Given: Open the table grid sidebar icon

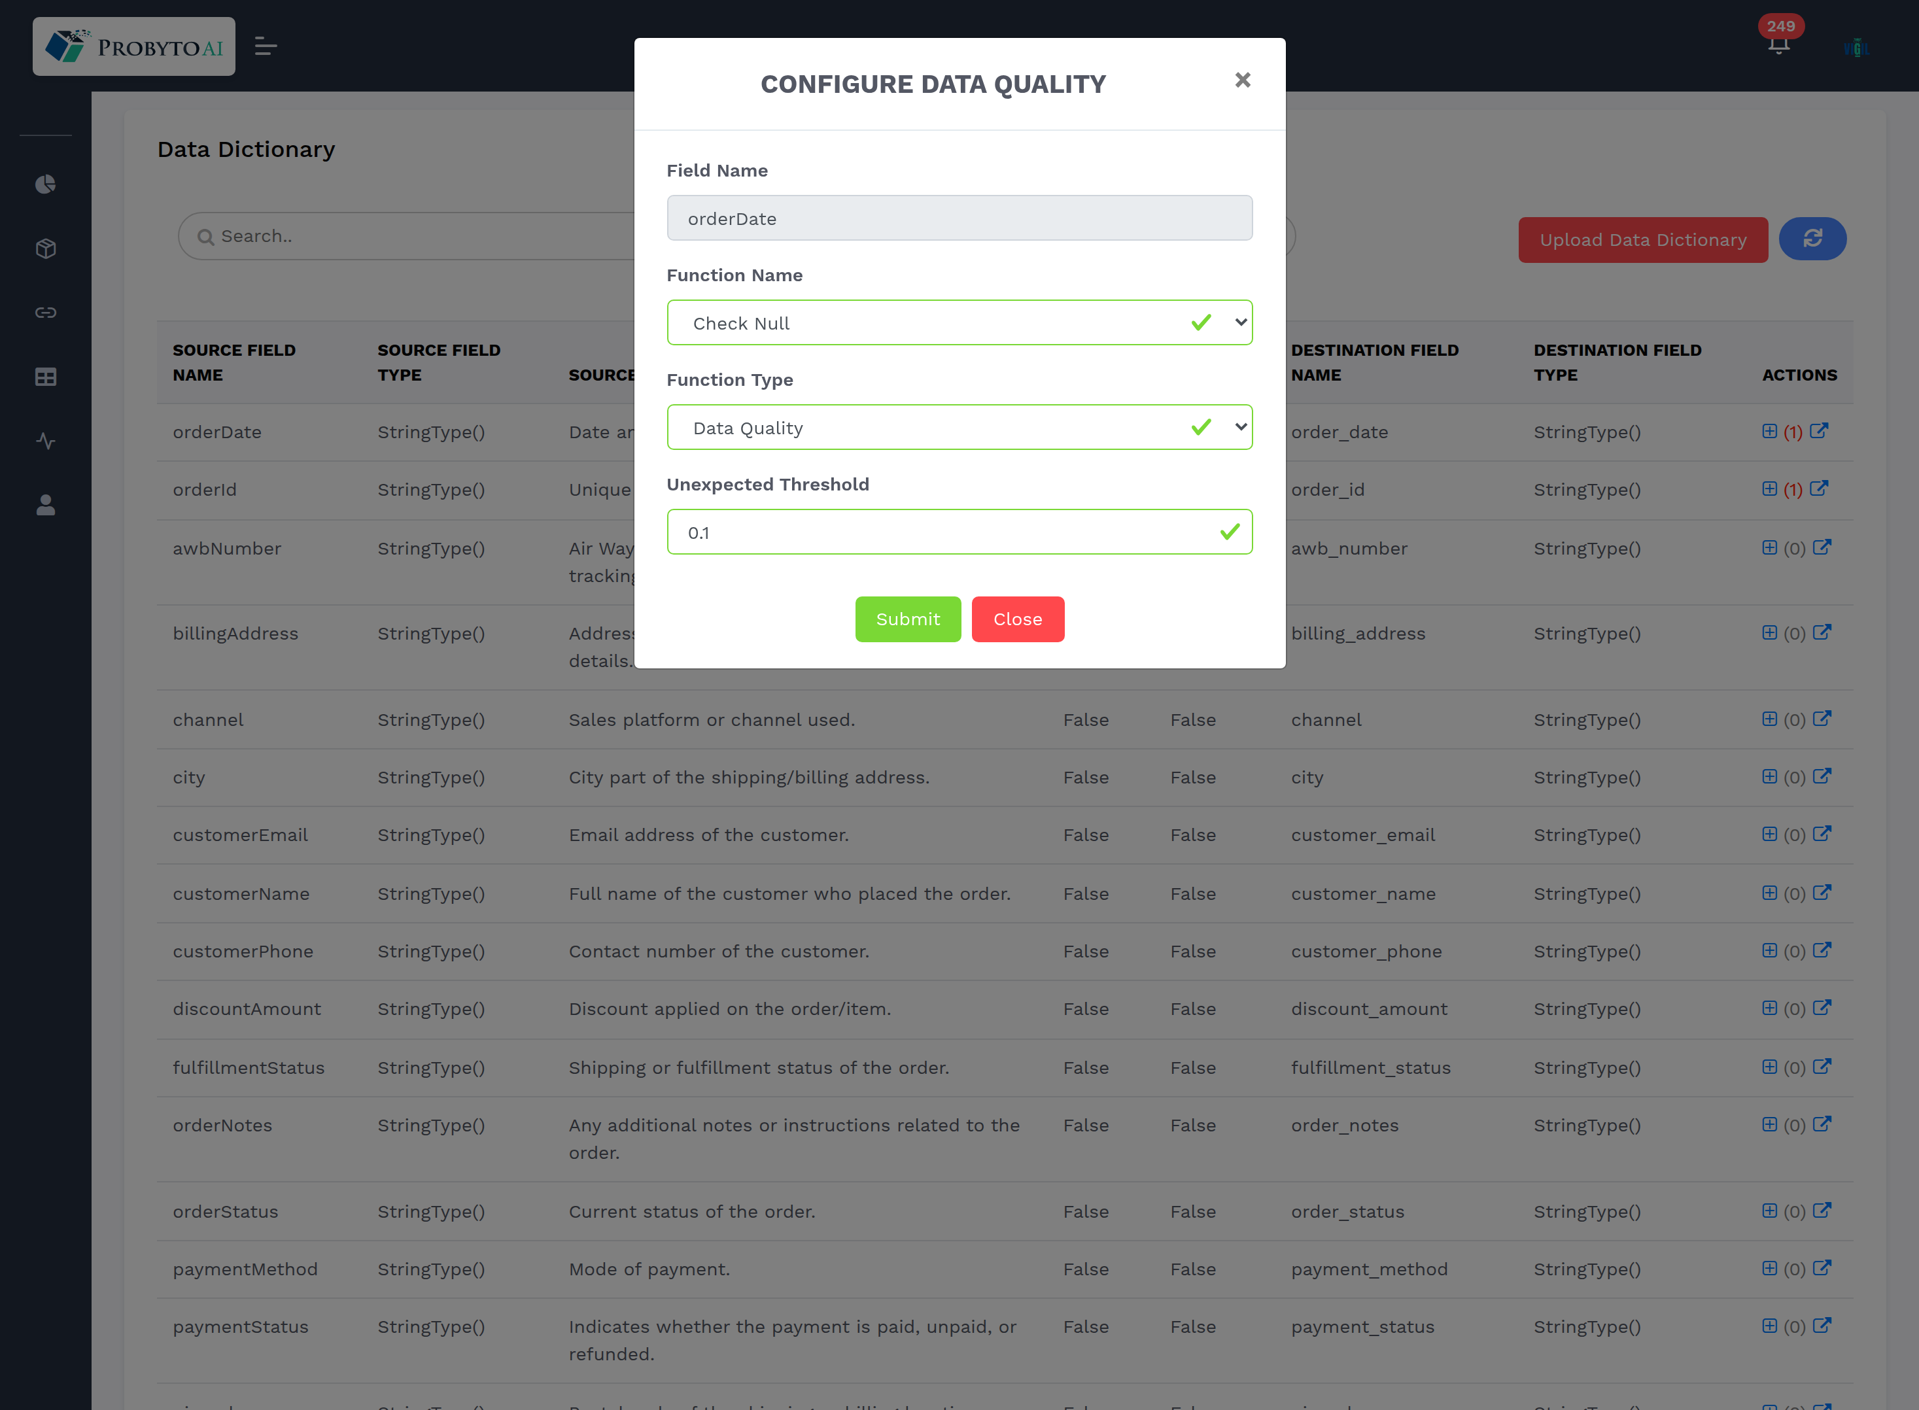Looking at the screenshot, I should 46,377.
